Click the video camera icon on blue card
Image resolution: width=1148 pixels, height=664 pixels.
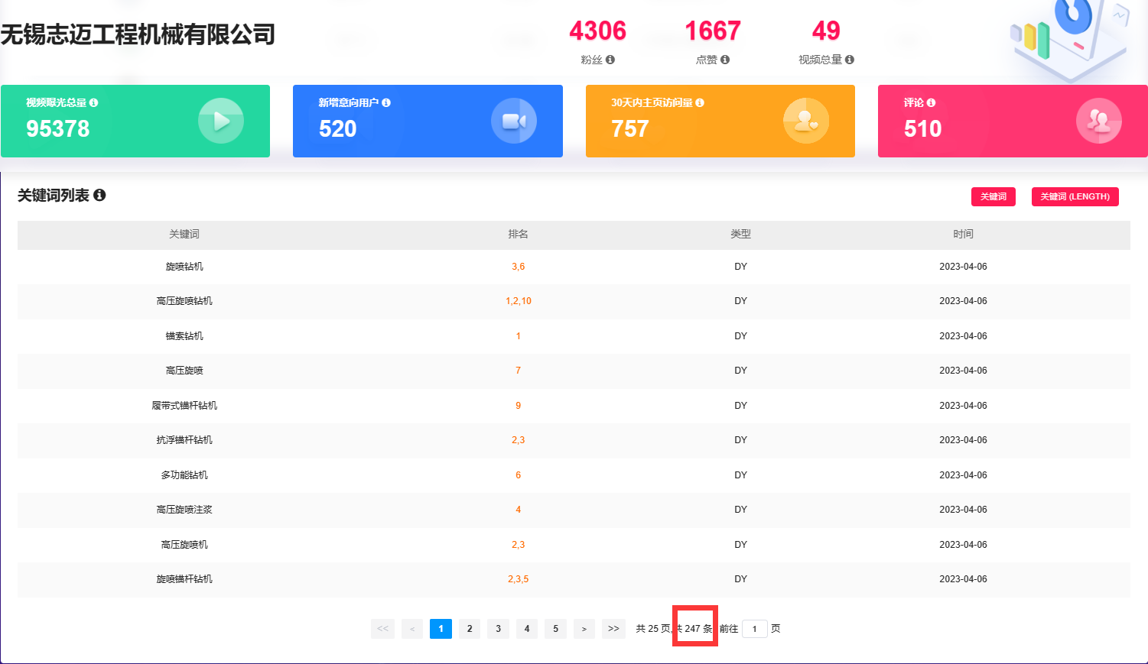[x=514, y=121]
